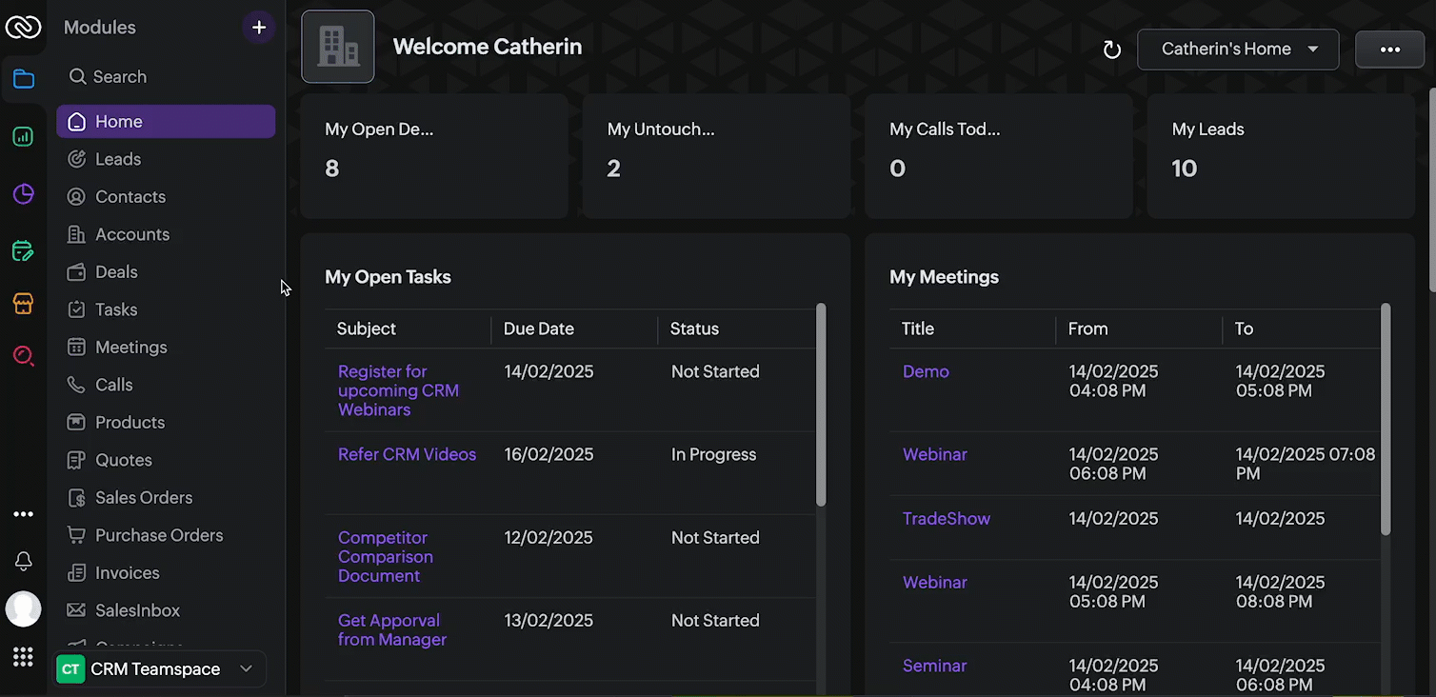Click the refresh icon beside Catherin's Home
Screen dimensions: 1436x697
1111,50
